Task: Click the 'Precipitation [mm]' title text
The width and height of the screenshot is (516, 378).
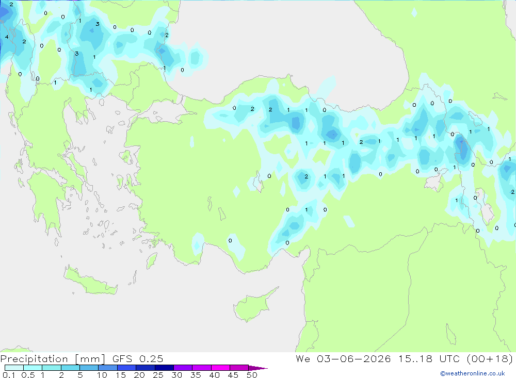Action: (x=53, y=359)
